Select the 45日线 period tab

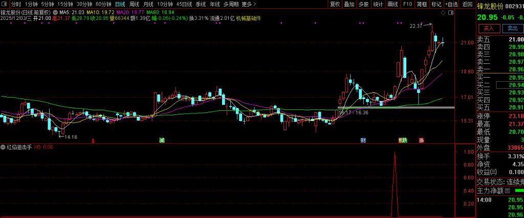(184, 4)
